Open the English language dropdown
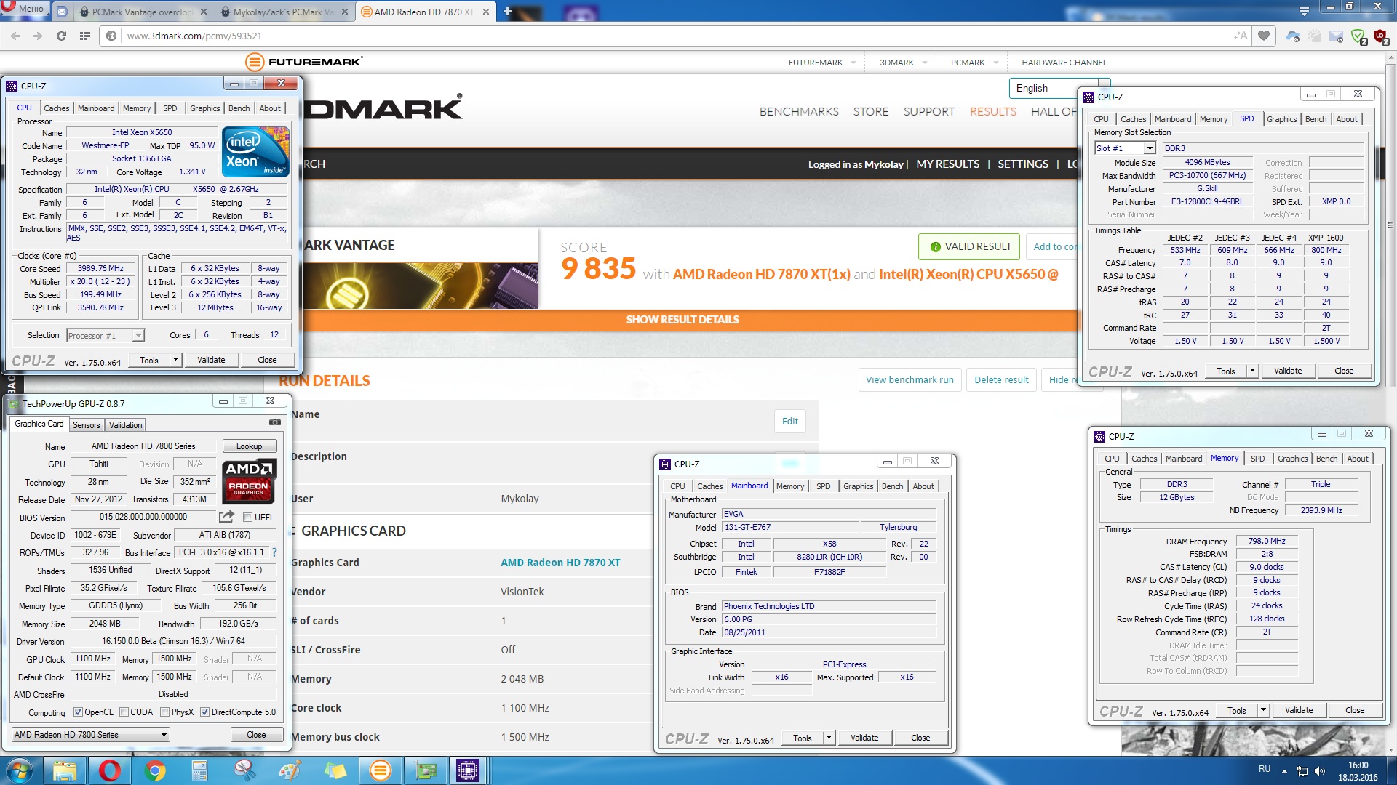This screenshot has height=785, width=1397. pyautogui.click(x=1059, y=88)
